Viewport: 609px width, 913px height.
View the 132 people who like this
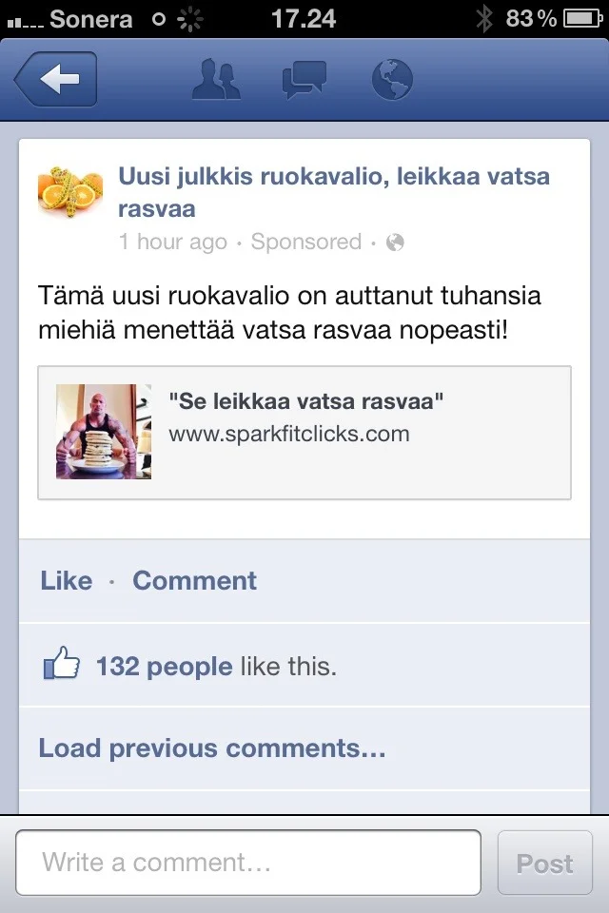click(x=165, y=666)
